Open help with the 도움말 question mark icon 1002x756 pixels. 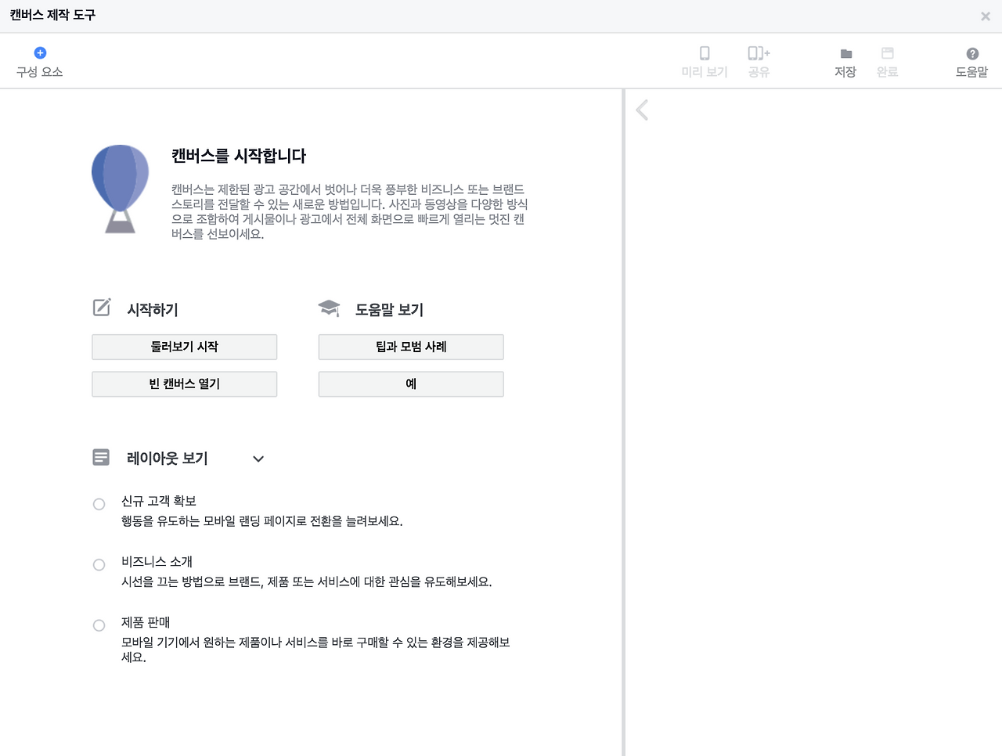tap(971, 53)
